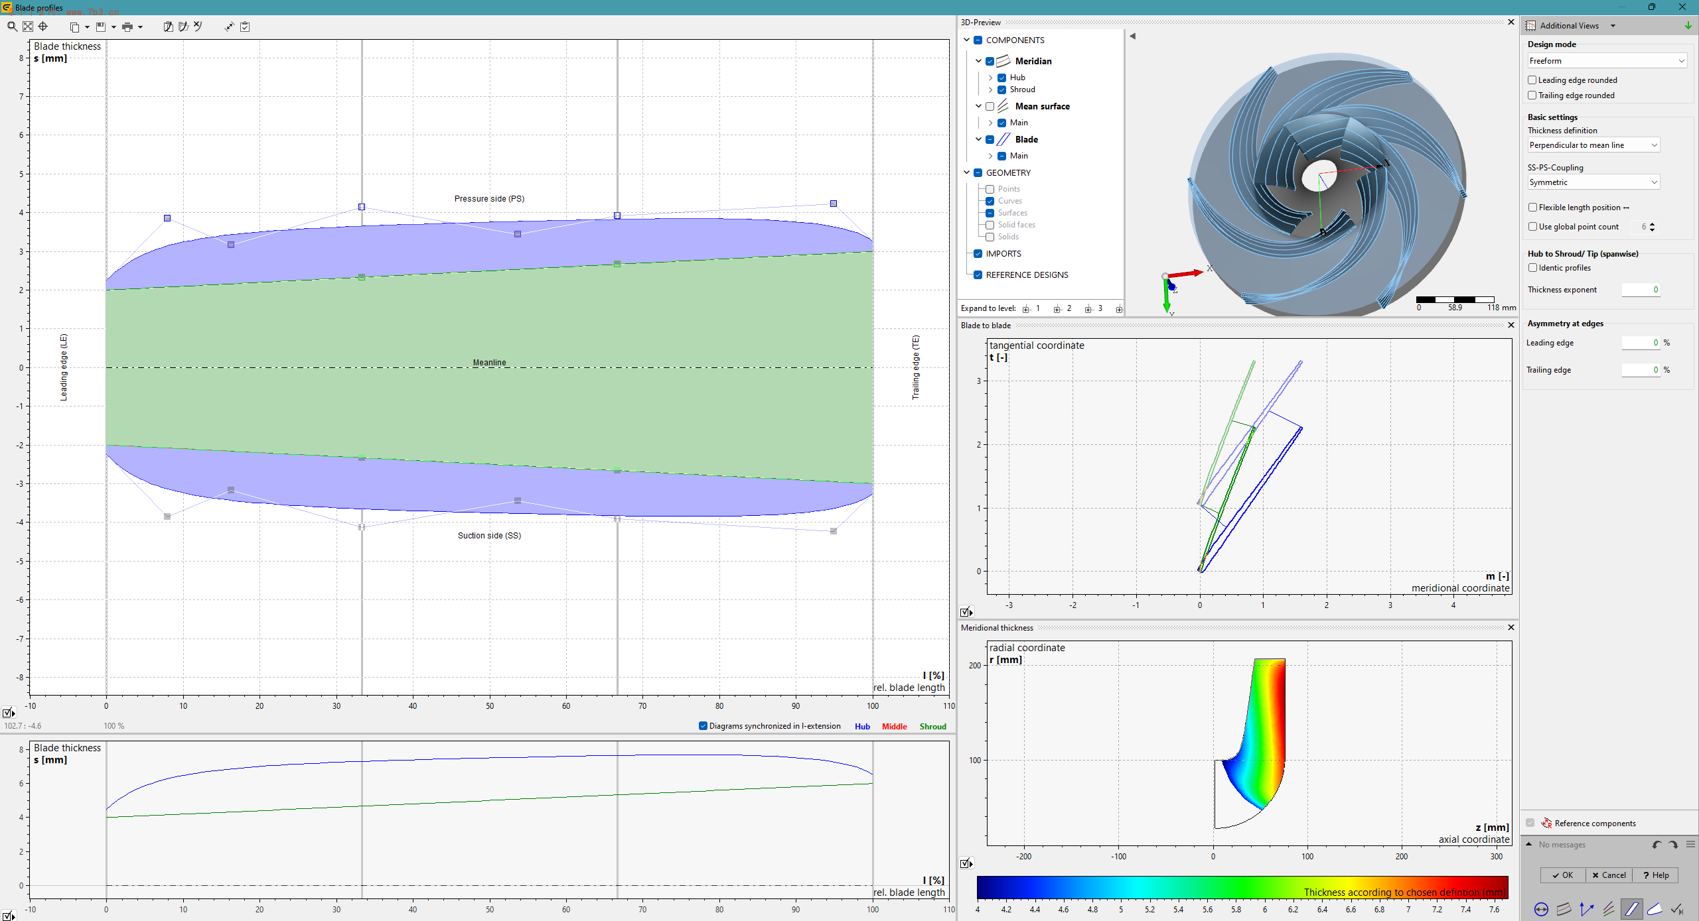Expand tree to level 1
1699x921 pixels.
(1031, 308)
